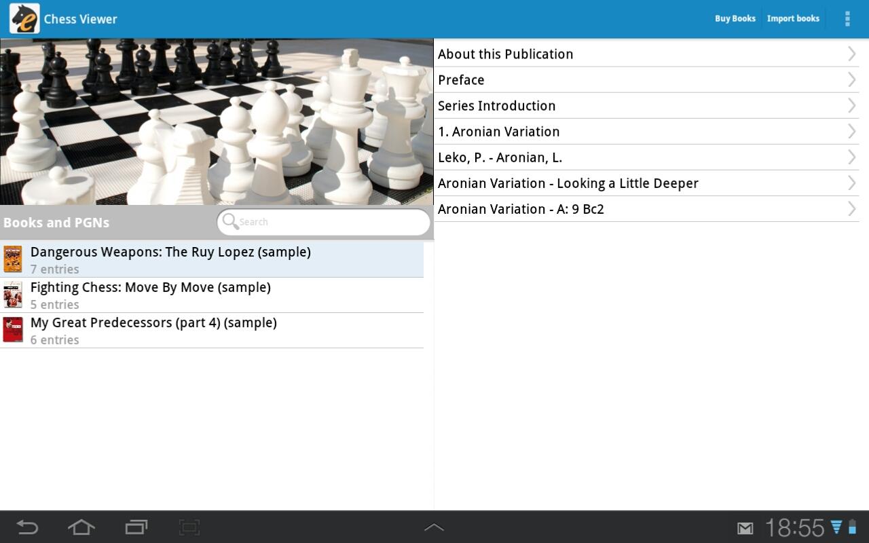Tap the 5 entries label

tap(54, 305)
